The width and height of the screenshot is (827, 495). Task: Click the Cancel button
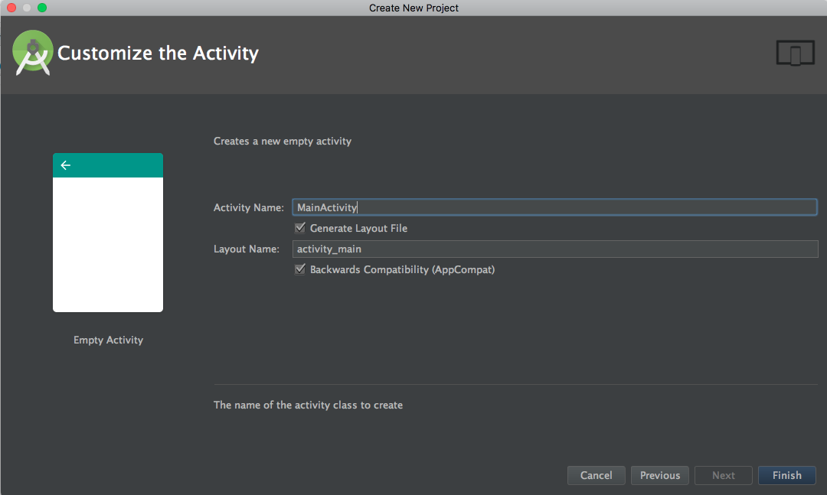tap(596, 475)
